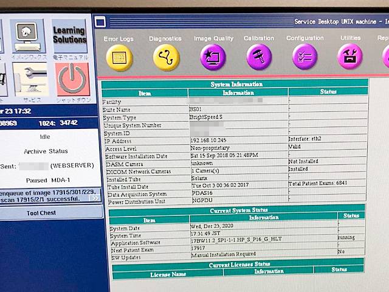The width and height of the screenshot is (389, 292).
Task: Click the Archive Status label
Action: (x=46, y=151)
